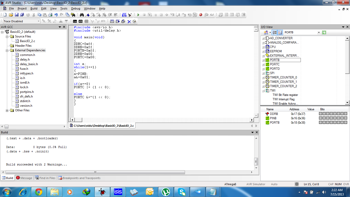Open the Project menu
Screen dimensions: 350x197
pos(22,8)
